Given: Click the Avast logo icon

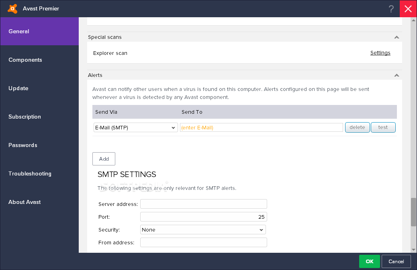Looking at the screenshot, I should coord(12,8).
